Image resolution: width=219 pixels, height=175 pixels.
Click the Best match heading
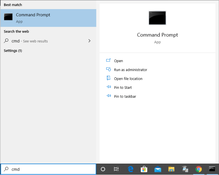(13, 5)
